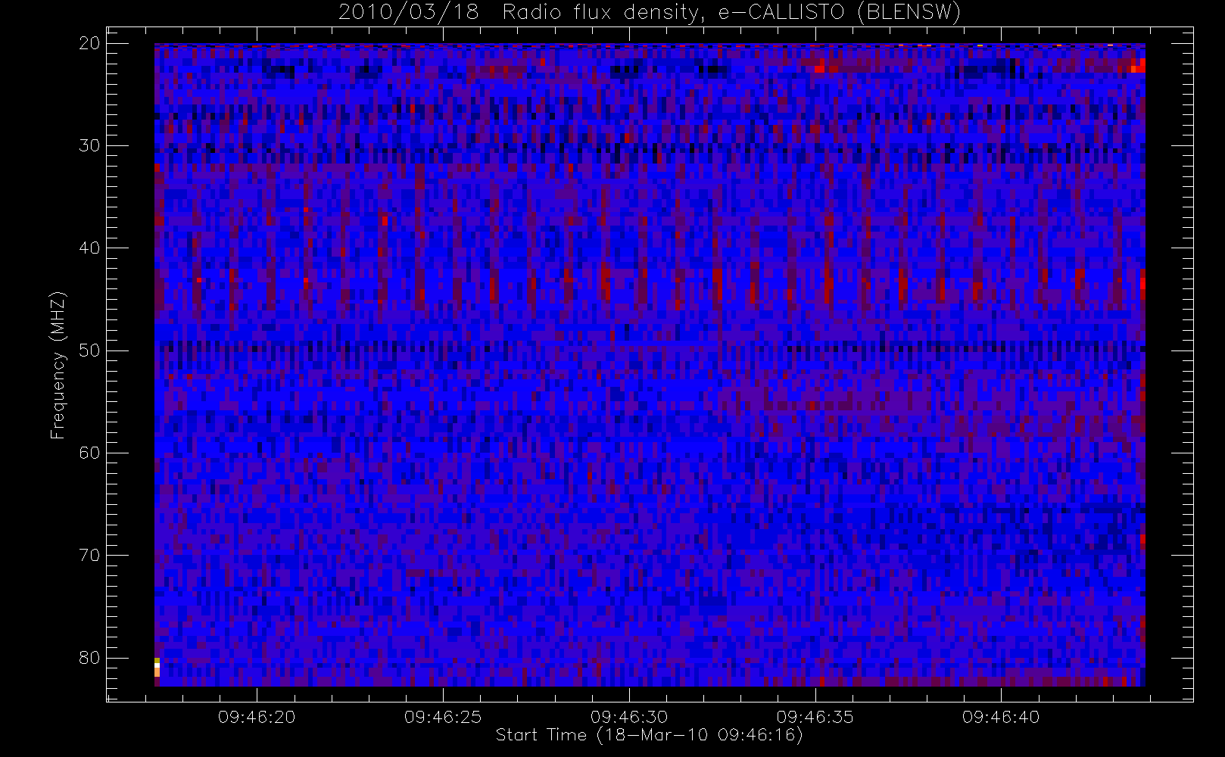Select the Frequency (MHZ) axis label

point(58,365)
